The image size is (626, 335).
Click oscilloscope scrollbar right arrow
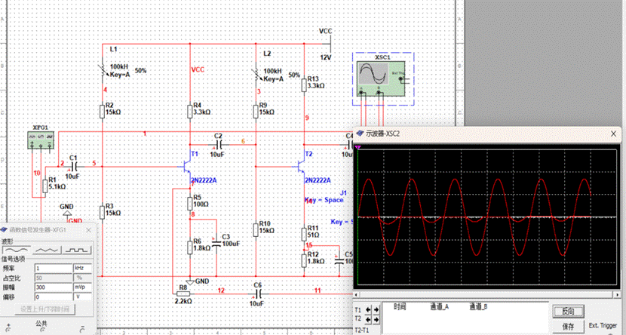point(617,294)
